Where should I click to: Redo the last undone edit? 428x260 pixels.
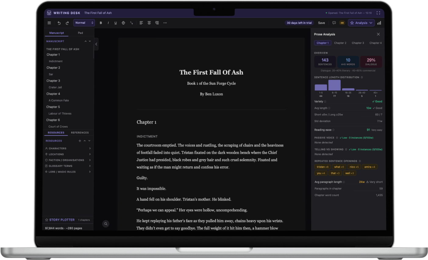(67, 23)
